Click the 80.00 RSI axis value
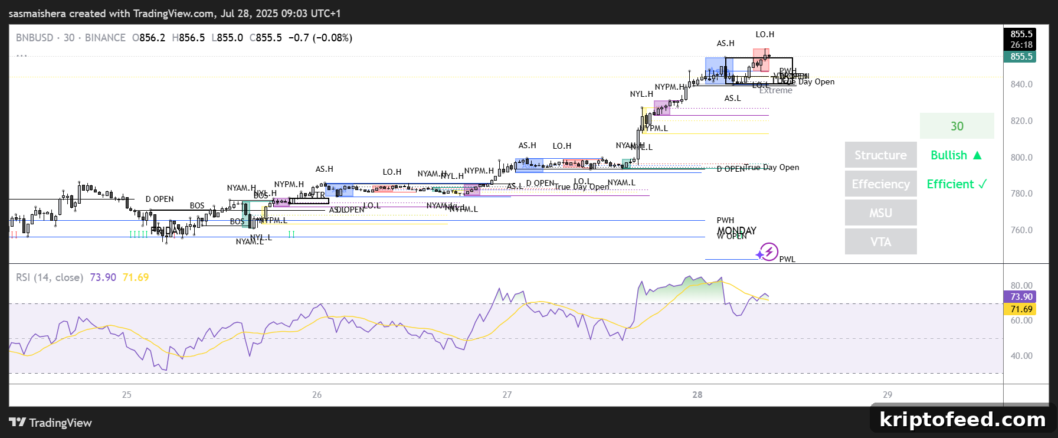This screenshot has height=438, width=1058. coord(1021,286)
